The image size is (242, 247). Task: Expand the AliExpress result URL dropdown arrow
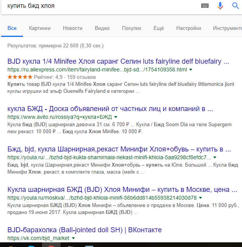click(x=191, y=70)
